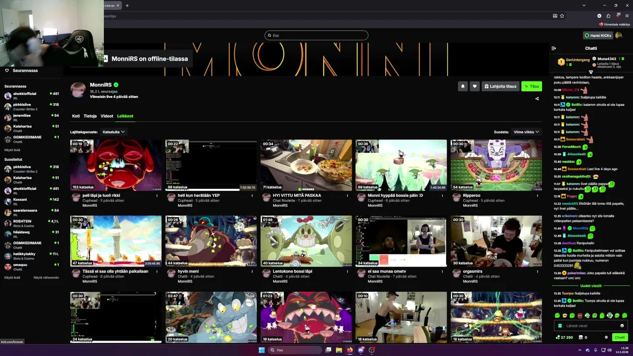Click the heart follow icon
Screen dimensions: 633x356
(475, 87)
